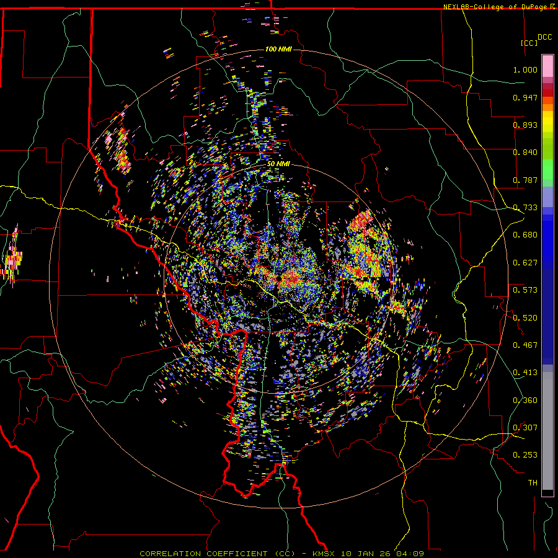Screen dimensions: 558x558
Task: Pick the dark red swatch beside 0.947
Action: [x=547, y=93]
